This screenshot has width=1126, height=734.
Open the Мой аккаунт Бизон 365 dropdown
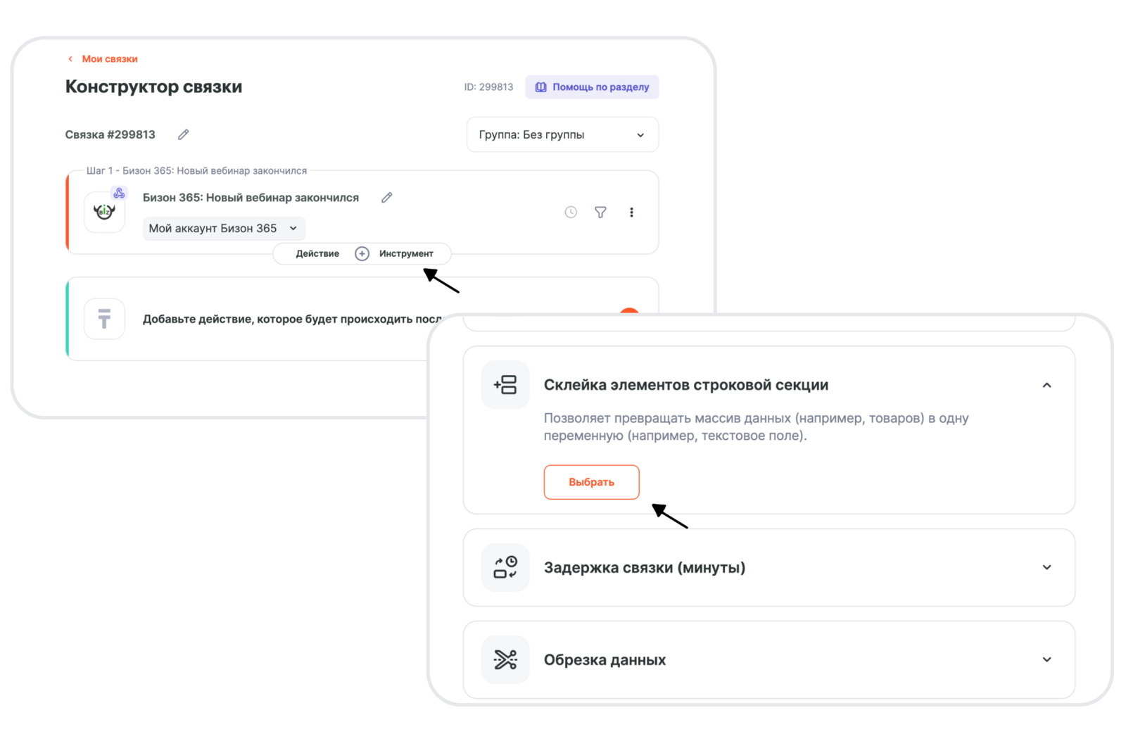224,228
